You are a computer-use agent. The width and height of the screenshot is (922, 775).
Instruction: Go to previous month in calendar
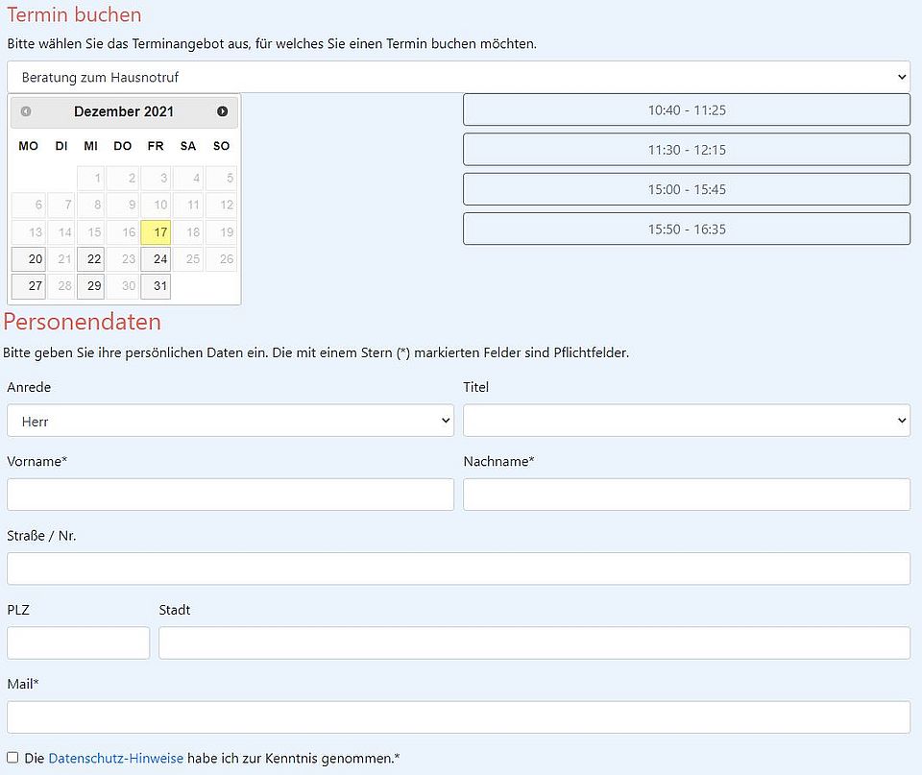pos(26,111)
